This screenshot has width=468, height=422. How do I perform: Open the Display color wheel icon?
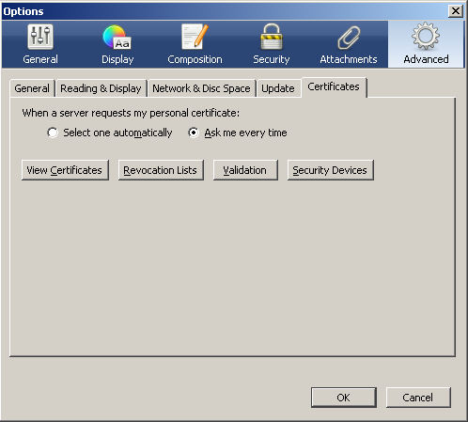[x=117, y=44]
